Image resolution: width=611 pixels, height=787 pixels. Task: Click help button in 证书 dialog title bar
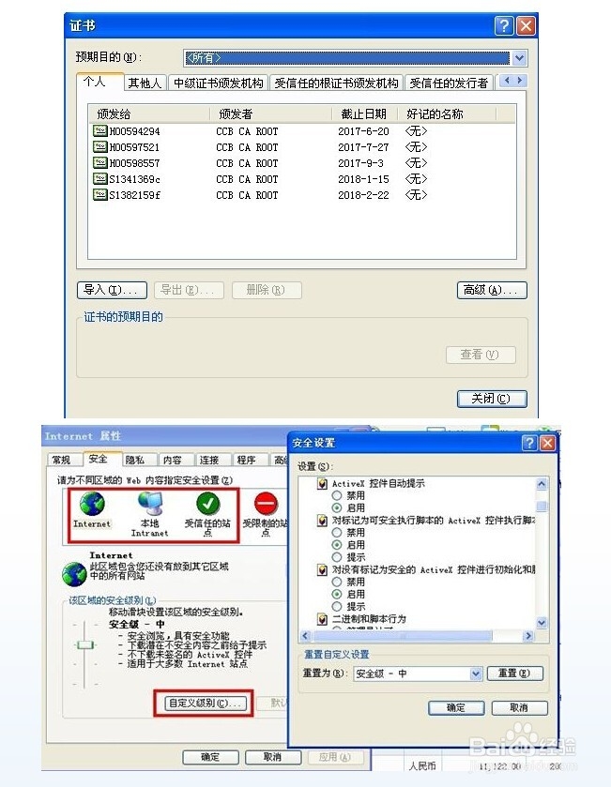coord(504,25)
